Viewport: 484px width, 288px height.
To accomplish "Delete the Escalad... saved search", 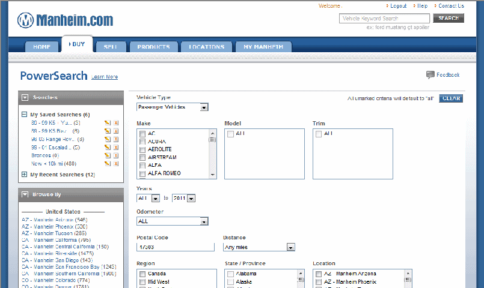I will [x=116, y=147].
